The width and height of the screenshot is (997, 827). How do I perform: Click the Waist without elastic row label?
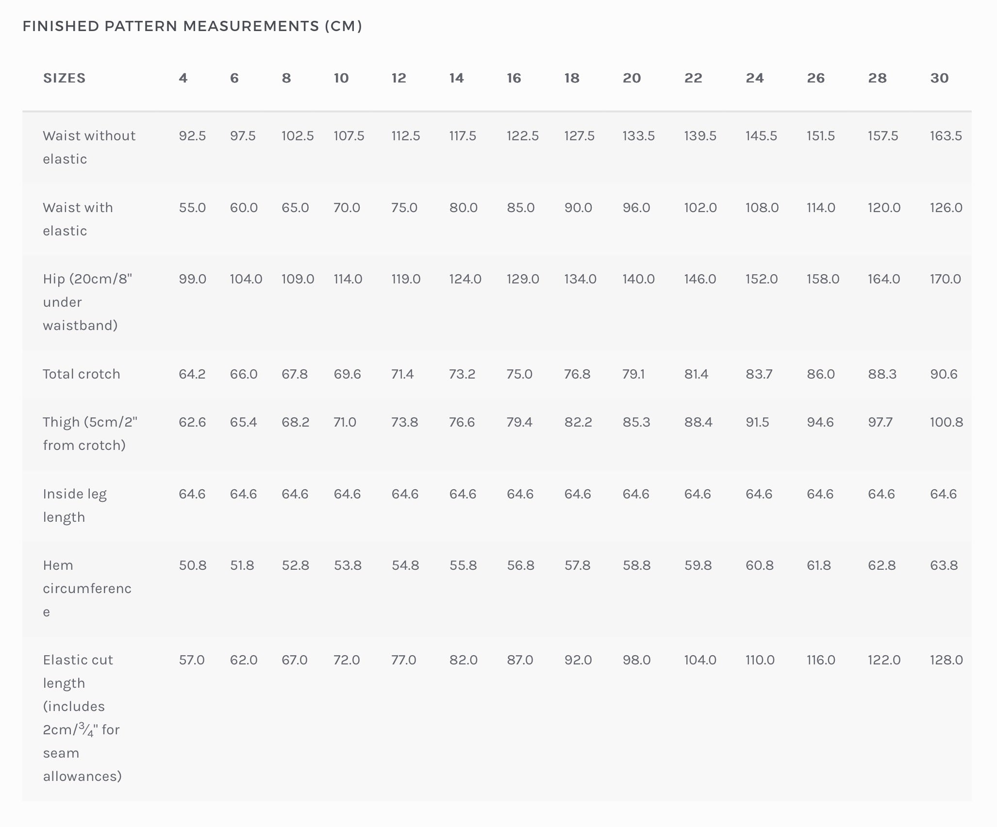[x=89, y=147]
